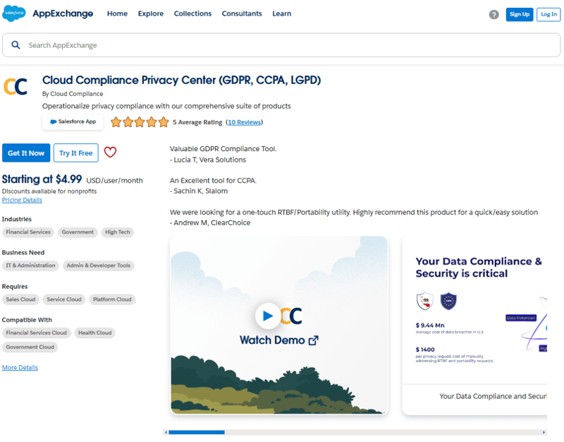564x442 pixels.
Task: Click the Get It Now button
Action: click(x=26, y=153)
